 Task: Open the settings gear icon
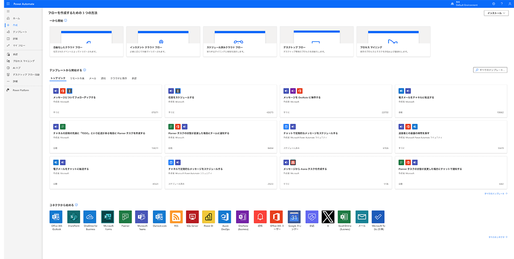[x=493, y=3]
